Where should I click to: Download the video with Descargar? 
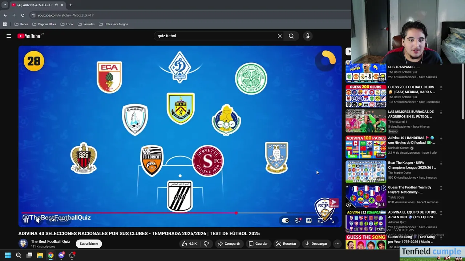coord(316,244)
